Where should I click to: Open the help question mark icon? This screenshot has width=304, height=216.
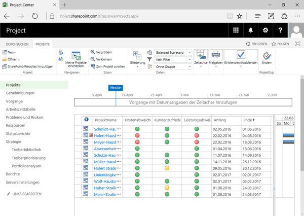pyautogui.click(x=280, y=30)
